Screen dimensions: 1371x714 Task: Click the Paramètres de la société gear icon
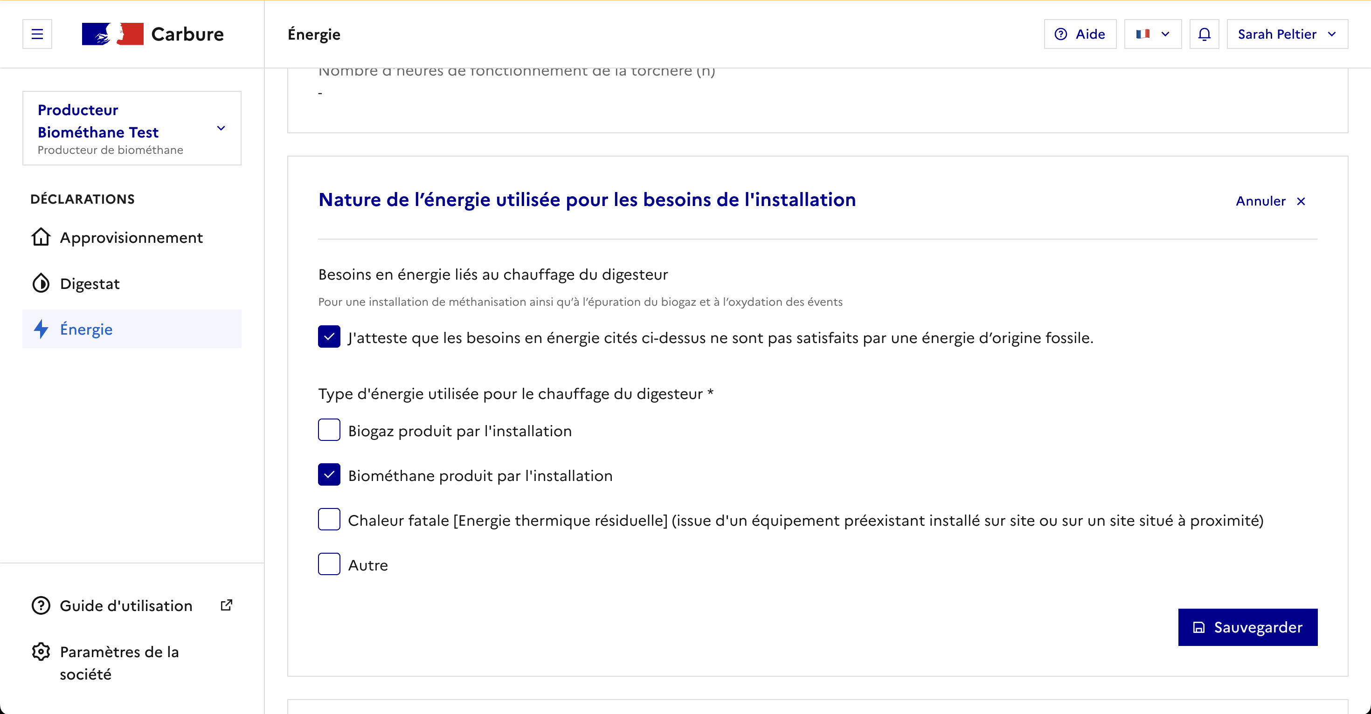[41, 652]
